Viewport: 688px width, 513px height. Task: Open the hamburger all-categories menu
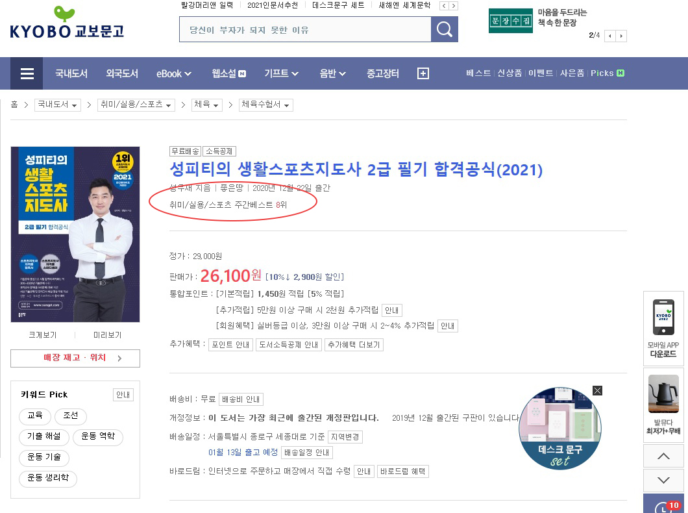[x=27, y=73]
